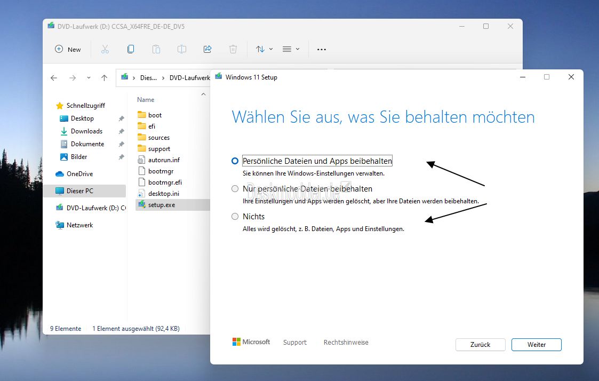
Task: Click the Delete trash icon
Action: point(233,49)
